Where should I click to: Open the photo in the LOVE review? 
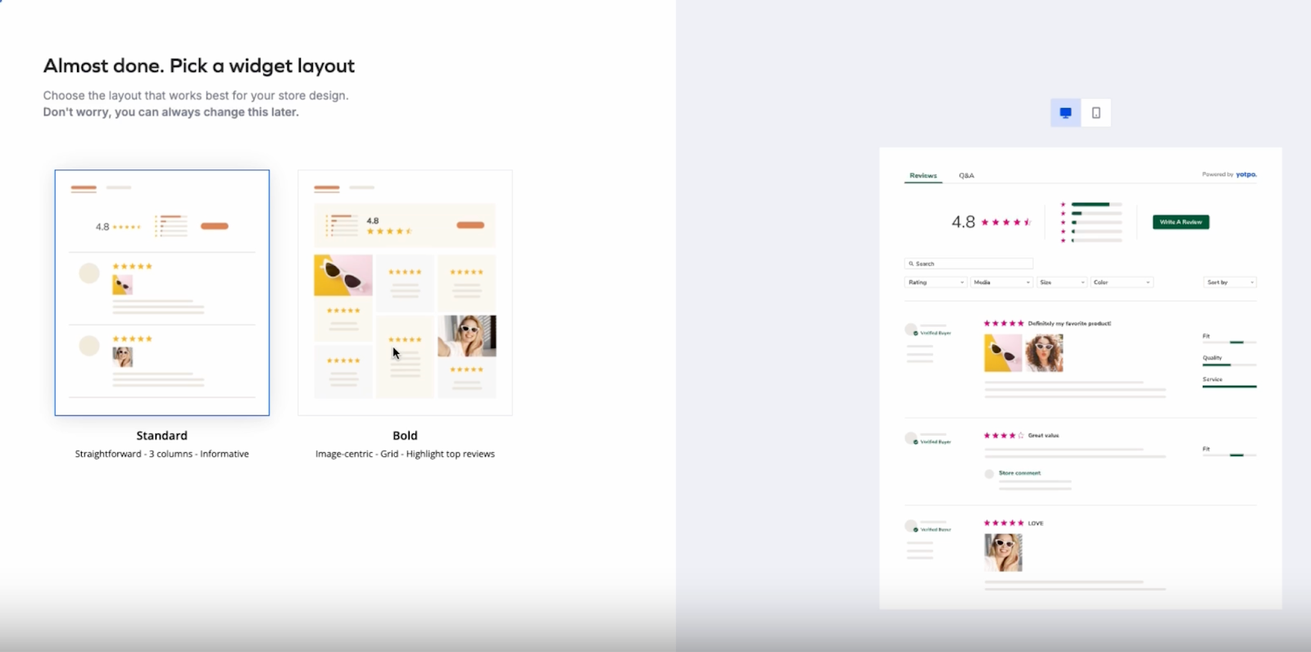[x=1003, y=552]
